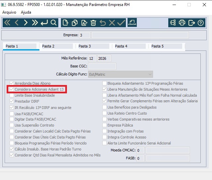Enable Limite Base Insalubridade checkbox
The height and width of the screenshot is (180, 212).
[x=12, y=95]
